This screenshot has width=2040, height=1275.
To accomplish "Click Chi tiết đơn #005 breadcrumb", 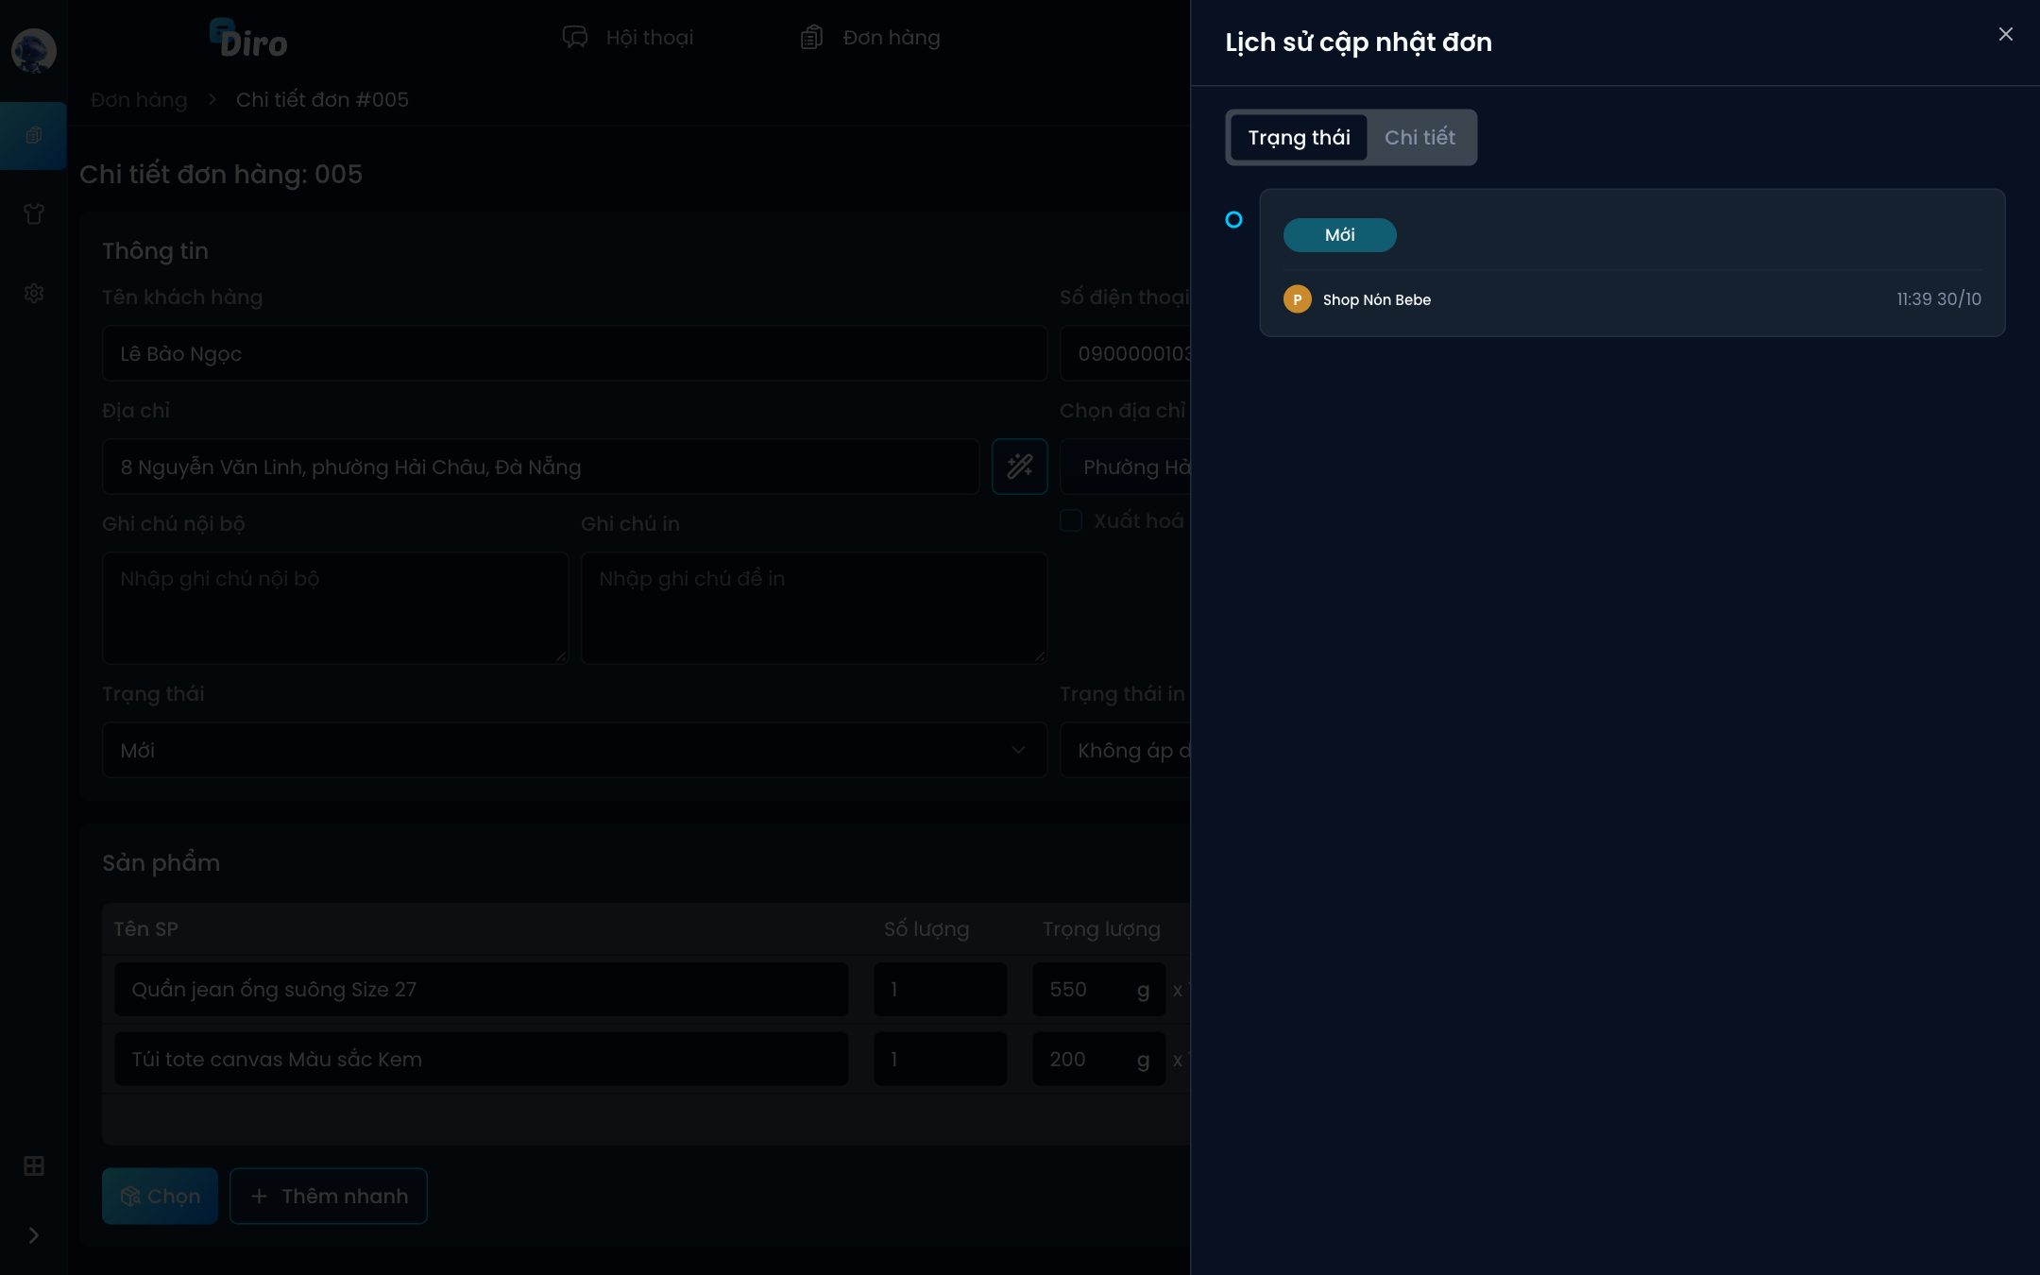I will (x=322, y=100).
